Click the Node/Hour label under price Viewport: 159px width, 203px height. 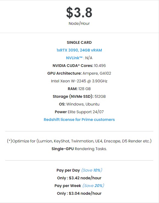79,23
